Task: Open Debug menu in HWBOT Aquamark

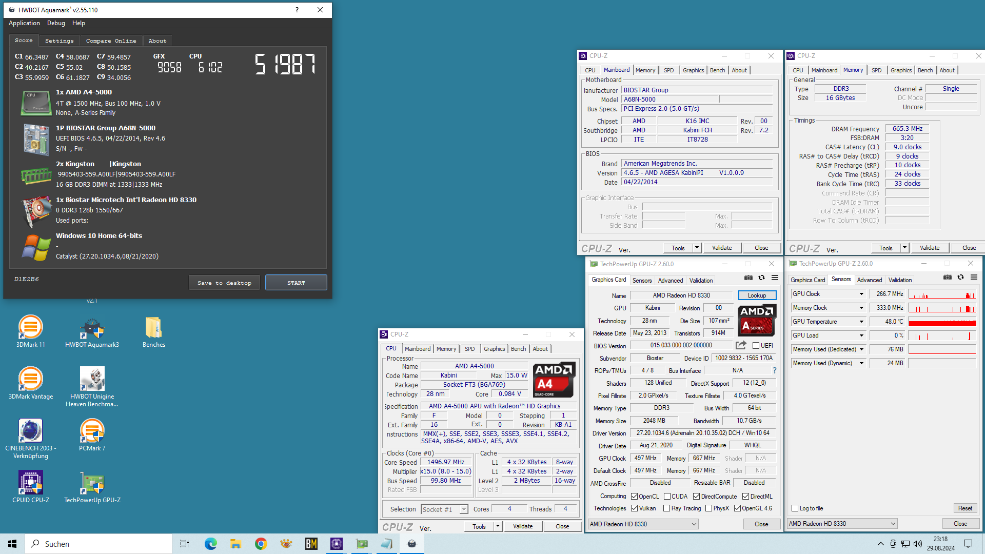Action: [56, 23]
